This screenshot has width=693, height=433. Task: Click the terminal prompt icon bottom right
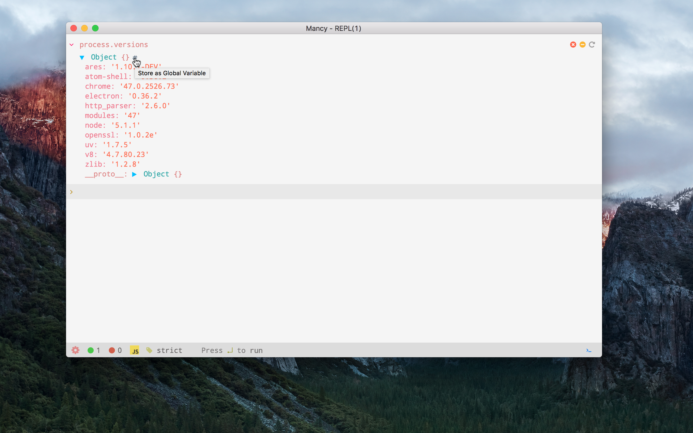[589, 349]
